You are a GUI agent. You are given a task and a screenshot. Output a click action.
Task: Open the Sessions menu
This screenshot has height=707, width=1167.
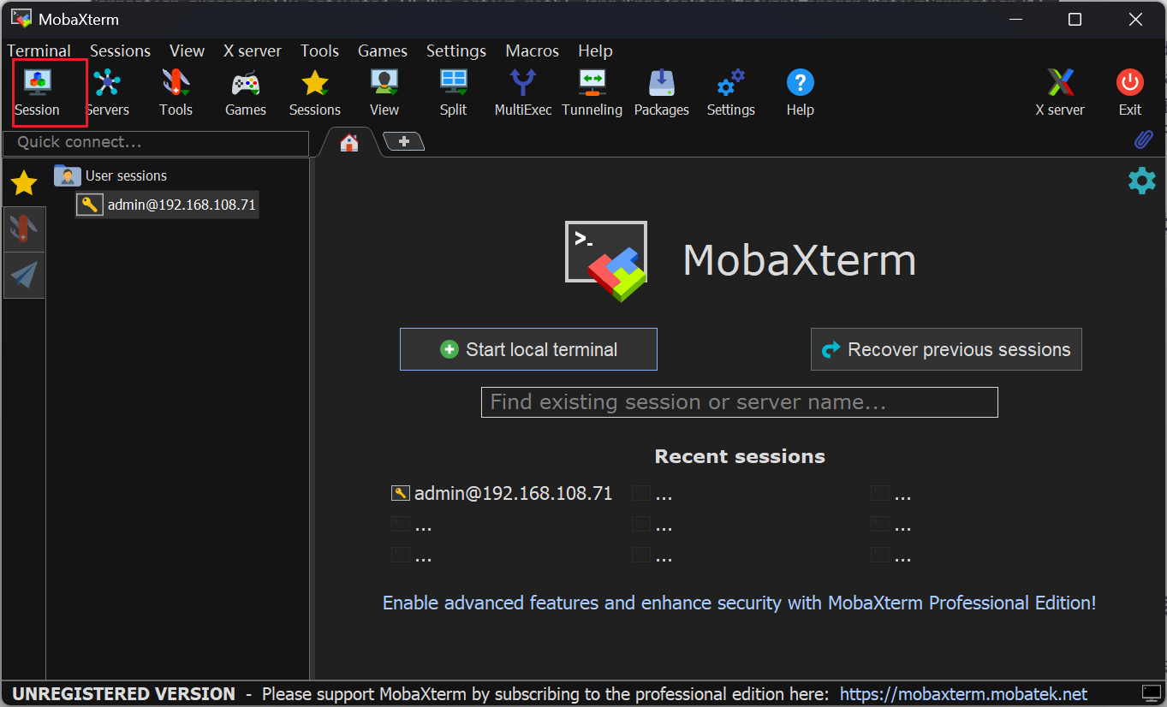(120, 50)
